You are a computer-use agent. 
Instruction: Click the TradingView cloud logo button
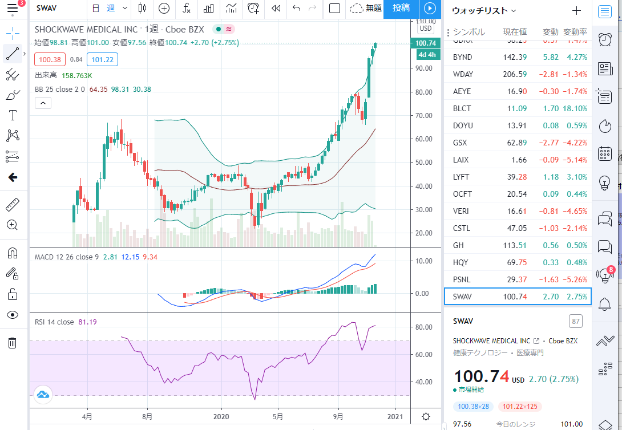(43, 394)
